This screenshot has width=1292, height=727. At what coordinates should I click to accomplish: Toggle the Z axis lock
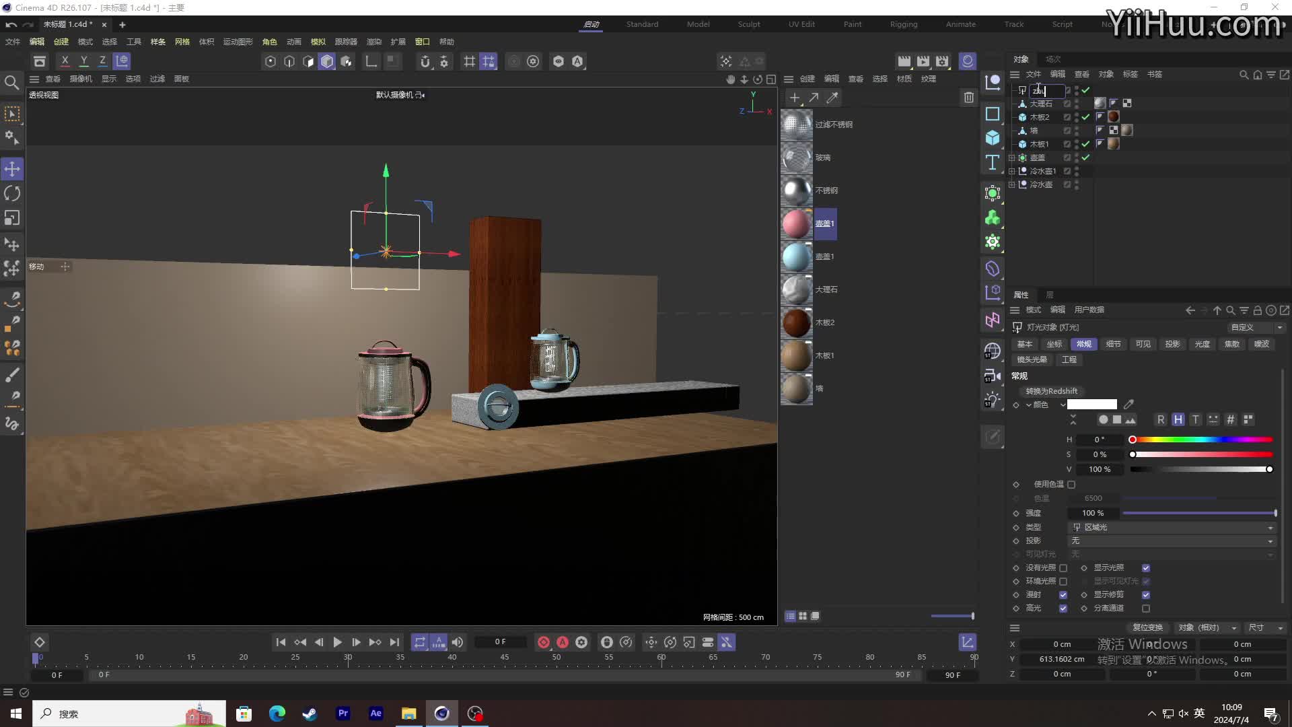[x=102, y=61]
